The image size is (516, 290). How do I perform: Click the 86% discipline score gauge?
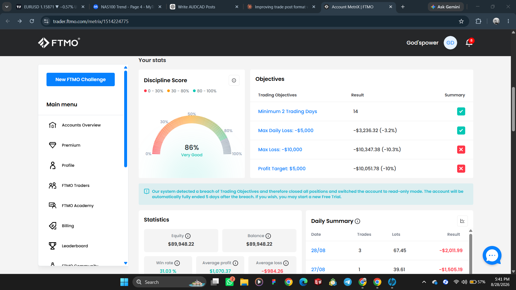(192, 136)
